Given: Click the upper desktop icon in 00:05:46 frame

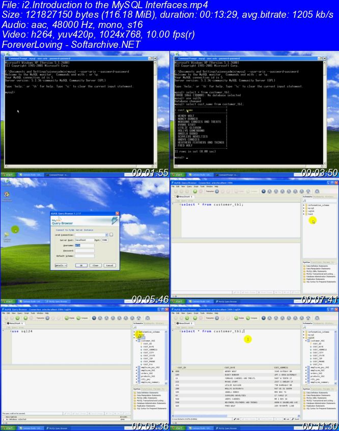Looking at the screenshot, I should click(7, 194).
